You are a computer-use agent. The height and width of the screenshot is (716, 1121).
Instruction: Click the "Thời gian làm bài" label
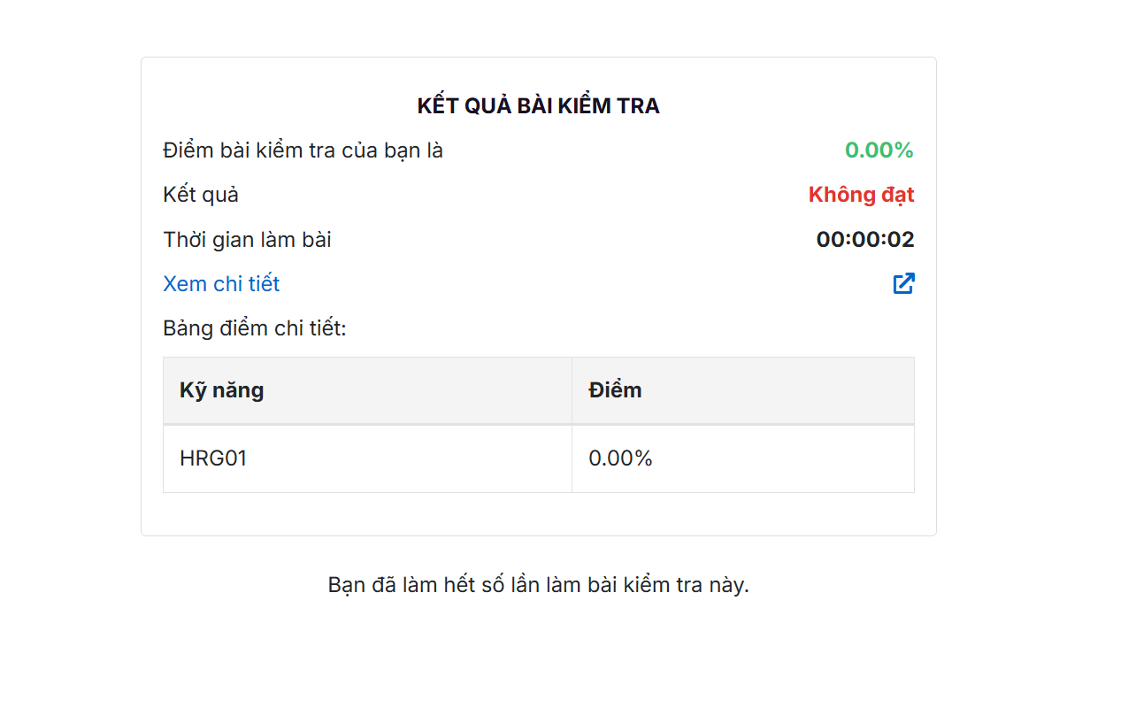247,240
